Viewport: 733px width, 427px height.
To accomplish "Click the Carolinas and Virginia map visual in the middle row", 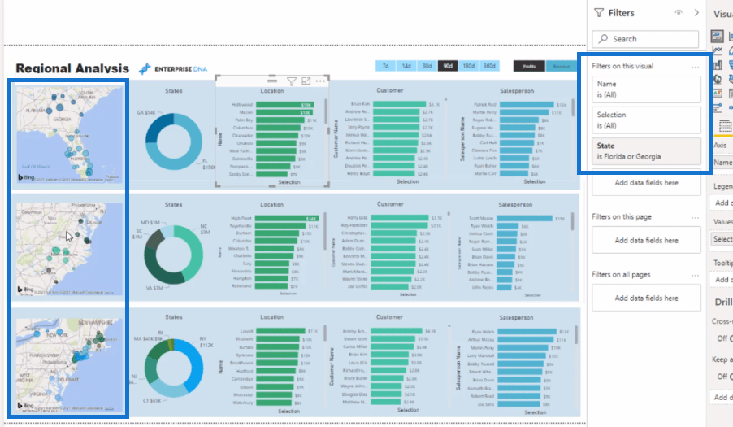I will [69, 249].
